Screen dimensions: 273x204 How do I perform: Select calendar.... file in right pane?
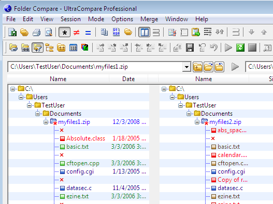232,155
